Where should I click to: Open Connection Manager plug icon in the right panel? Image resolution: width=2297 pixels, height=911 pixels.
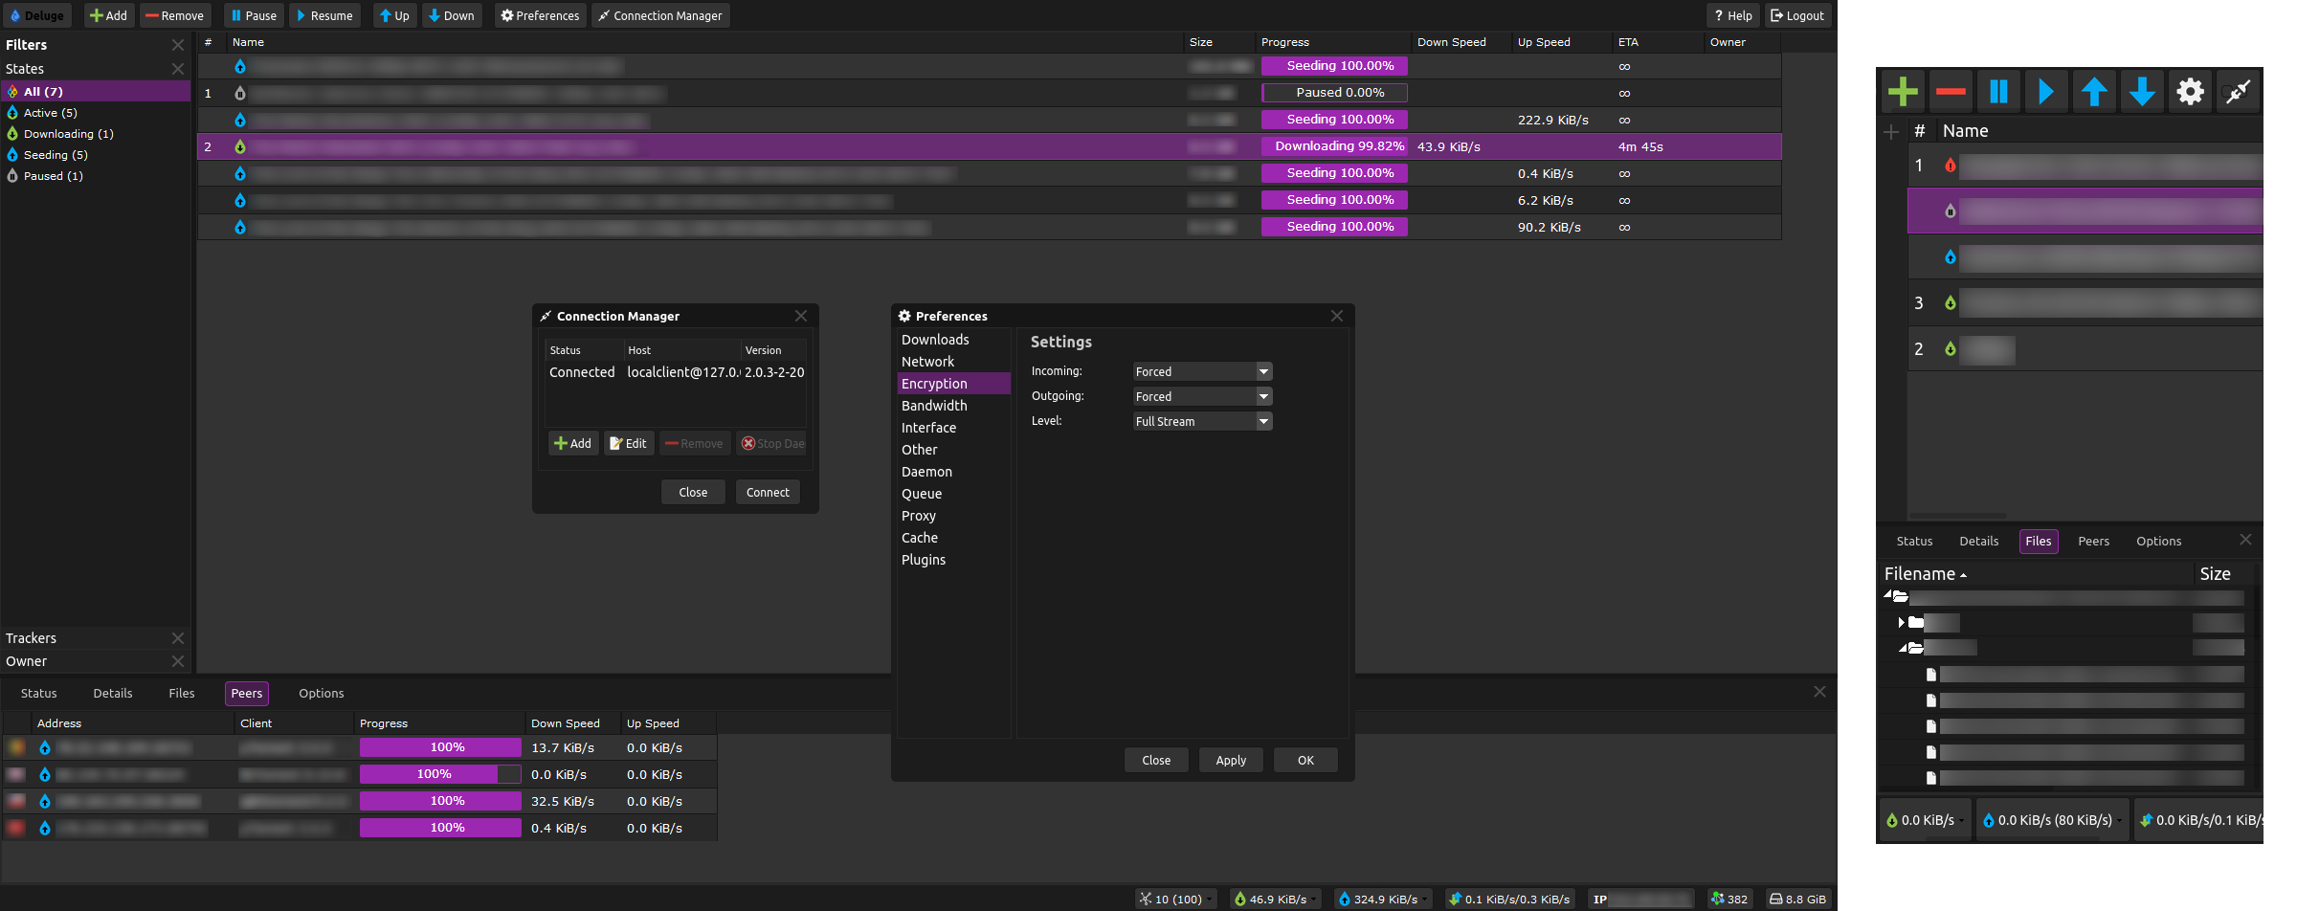(2238, 92)
